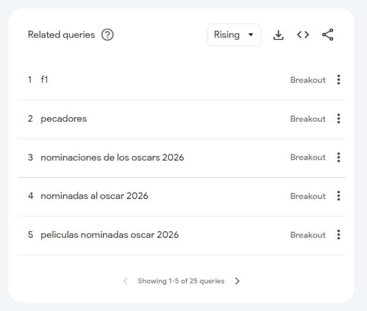
Task: Click the share icon
Action: 328,35
